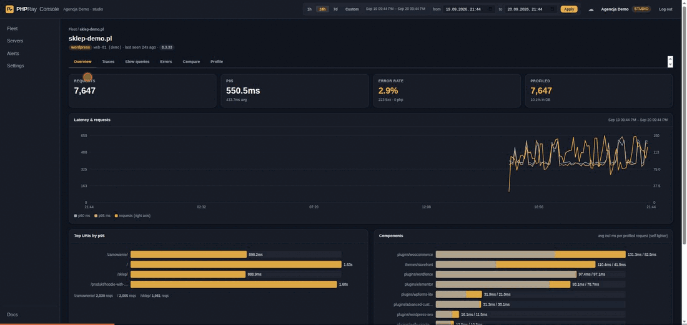
Task: Click the up arrow of tab scroller
Action: pyautogui.click(x=670, y=59)
